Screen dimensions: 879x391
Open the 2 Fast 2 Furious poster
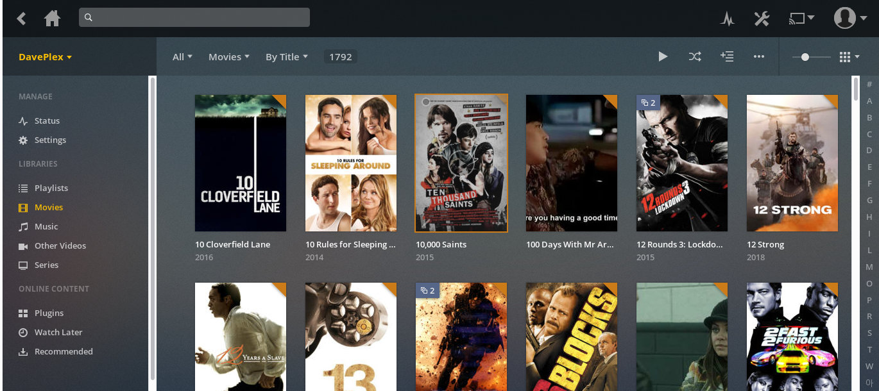(x=792, y=337)
